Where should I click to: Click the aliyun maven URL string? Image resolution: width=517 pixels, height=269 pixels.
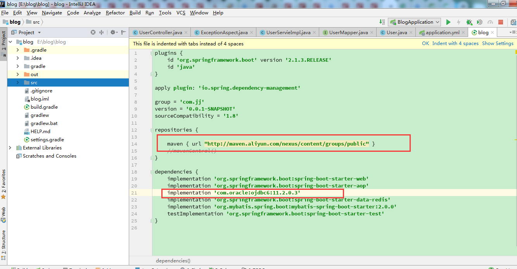(x=287, y=144)
